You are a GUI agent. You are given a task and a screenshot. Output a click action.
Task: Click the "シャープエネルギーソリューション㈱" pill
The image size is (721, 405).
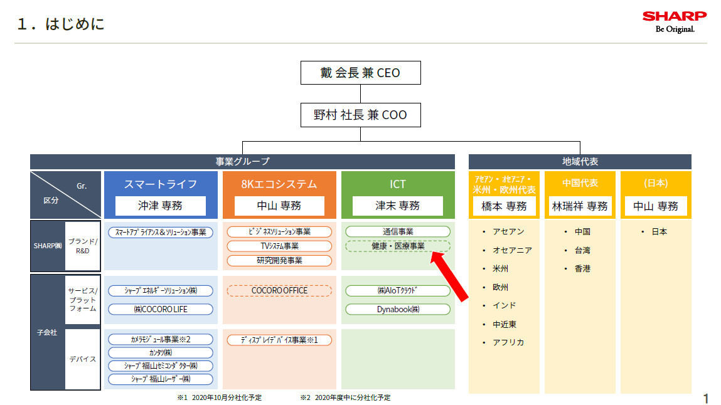pyautogui.click(x=161, y=291)
